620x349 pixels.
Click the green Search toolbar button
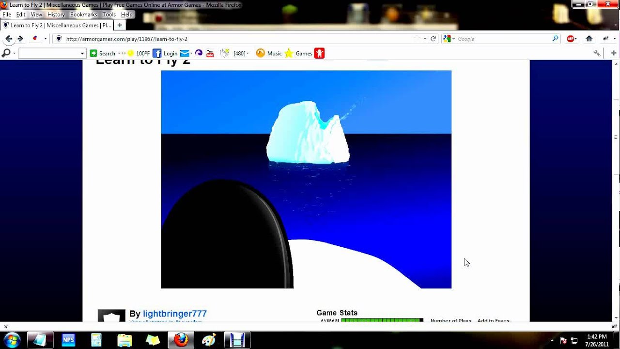(x=103, y=53)
